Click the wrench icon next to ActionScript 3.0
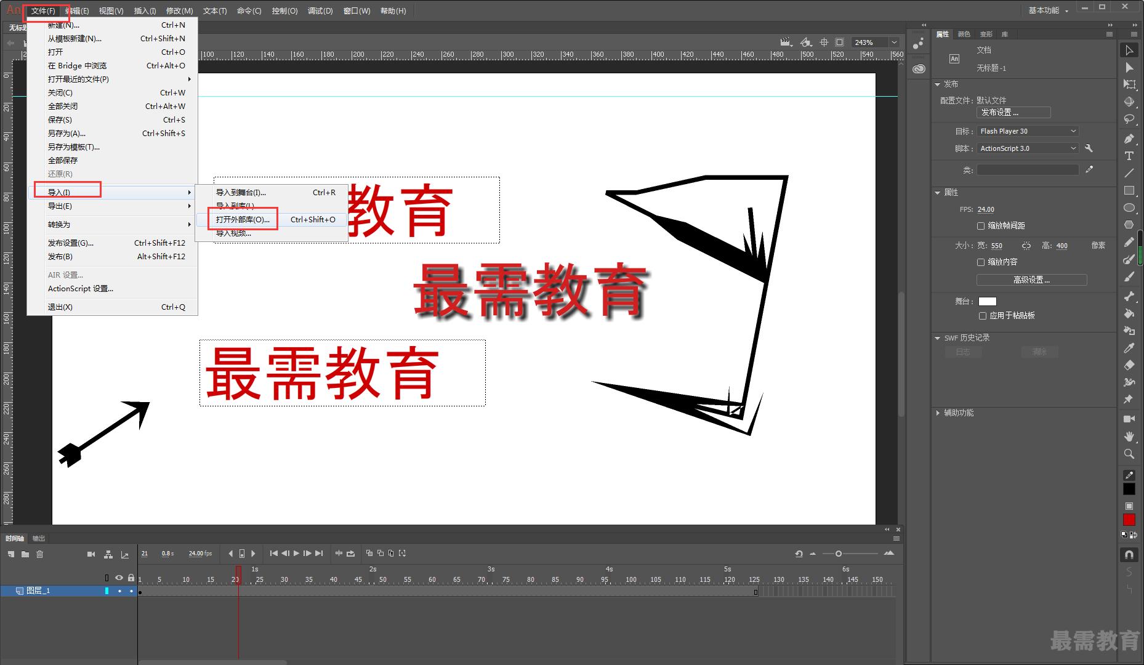The width and height of the screenshot is (1144, 665). click(1089, 148)
